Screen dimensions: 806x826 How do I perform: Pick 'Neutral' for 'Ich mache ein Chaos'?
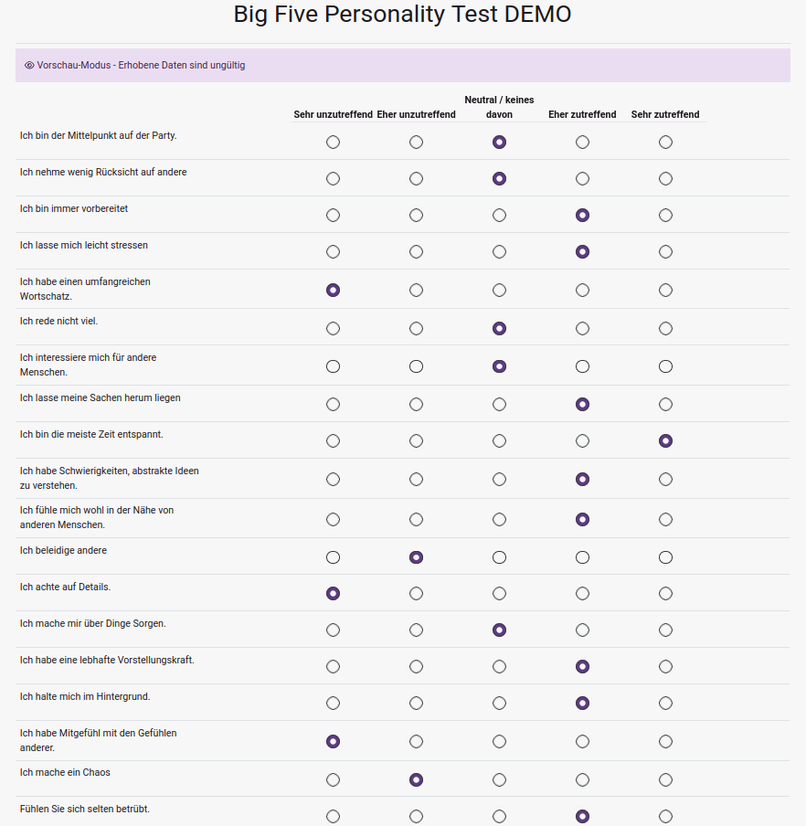(x=499, y=780)
